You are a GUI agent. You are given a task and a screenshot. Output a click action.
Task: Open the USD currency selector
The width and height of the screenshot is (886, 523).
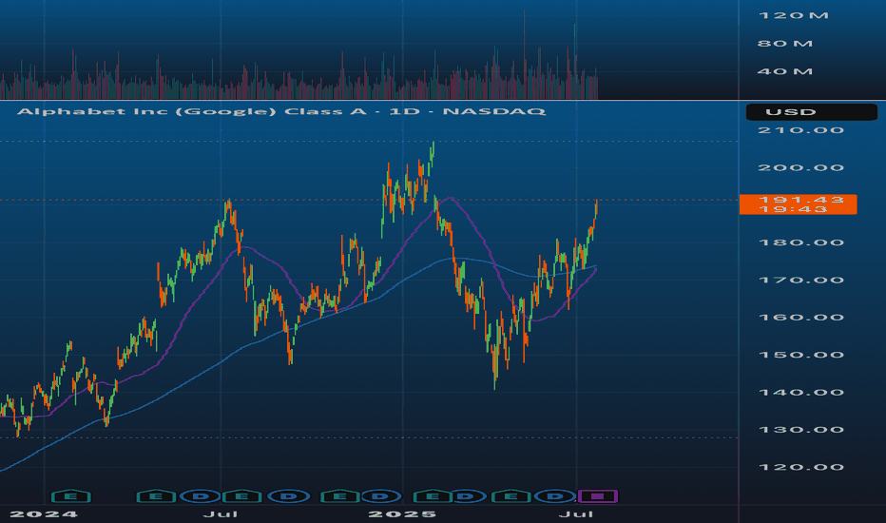812,112
